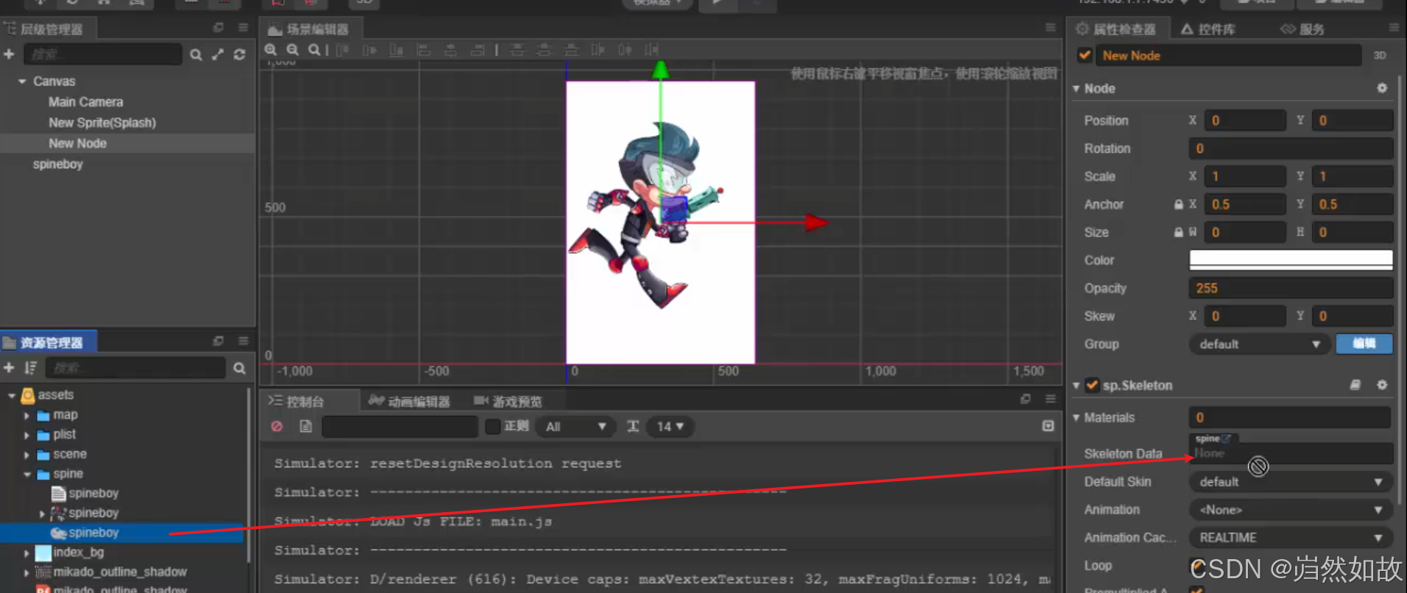Open the console log file icon
This screenshot has width=1407, height=593.
[x=306, y=427]
